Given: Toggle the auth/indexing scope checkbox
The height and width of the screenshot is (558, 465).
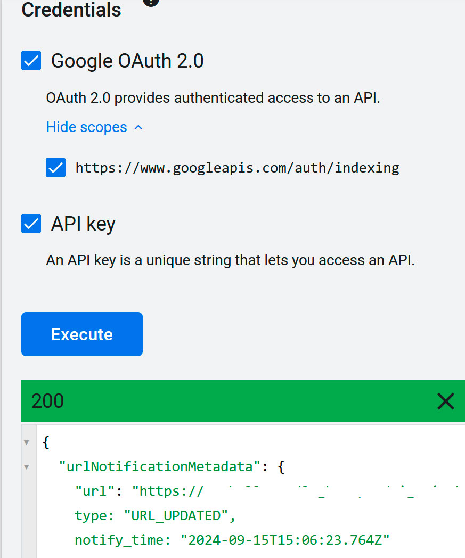Looking at the screenshot, I should click(x=55, y=167).
